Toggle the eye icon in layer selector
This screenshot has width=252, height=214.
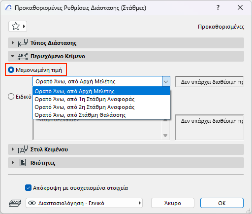click(x=32, y=203)
